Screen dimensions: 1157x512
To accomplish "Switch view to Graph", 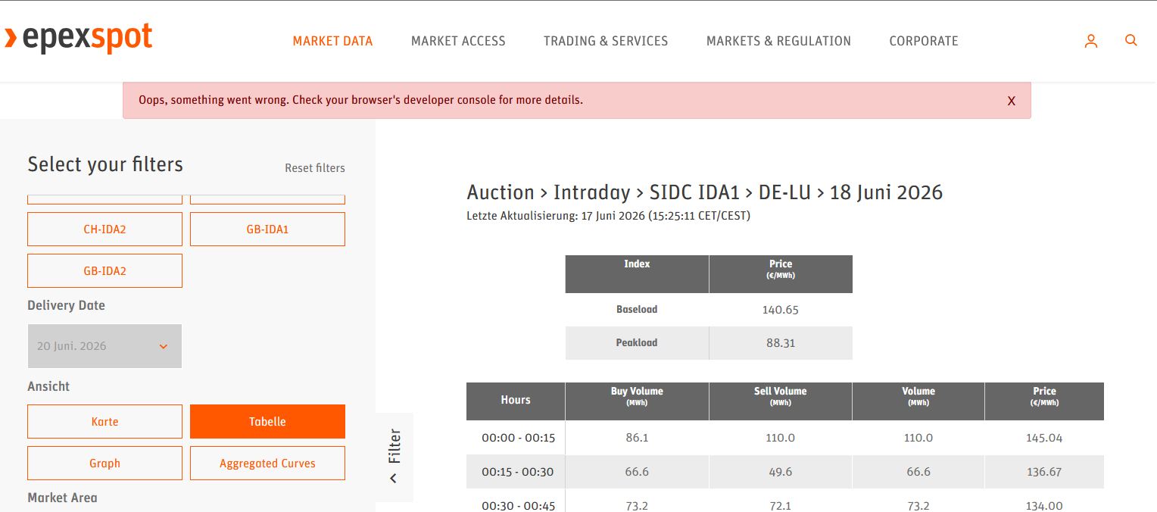I will pos(104,463).
